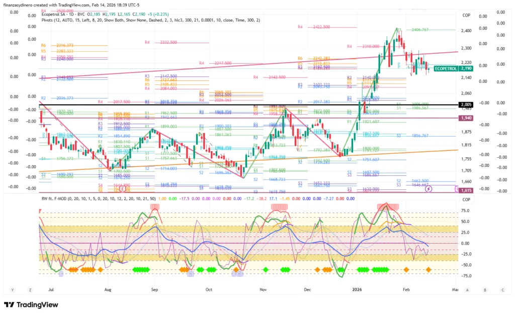515x315 pixels.
Task: Click the green ECOPETROL price label
Action: tap(446, 68)
